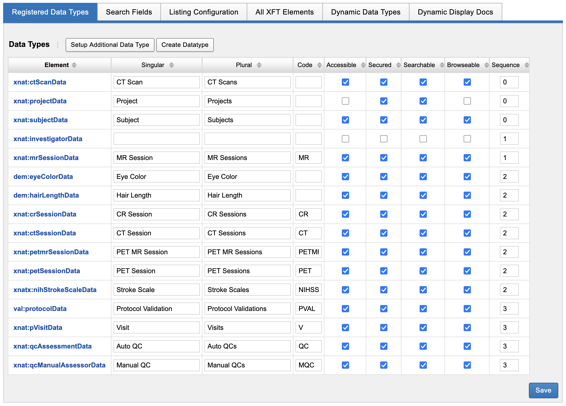Edit Plural field containing Projects
This screenshot has width=566, height=406.
[x=247, y=101]
